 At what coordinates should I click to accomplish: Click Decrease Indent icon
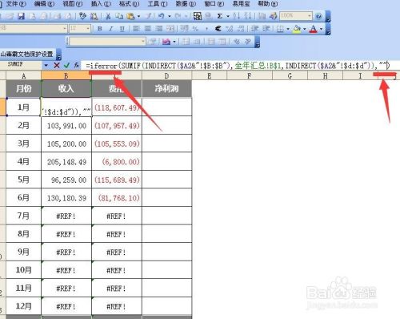254,28
